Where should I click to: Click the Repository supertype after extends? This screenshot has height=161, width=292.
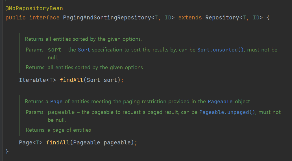(x=222, y=18)
